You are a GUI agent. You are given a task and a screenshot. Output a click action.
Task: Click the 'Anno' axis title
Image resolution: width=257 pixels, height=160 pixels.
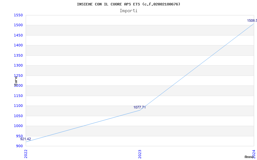249,157
